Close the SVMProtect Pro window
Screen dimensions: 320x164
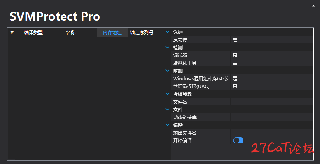tap(313, 6)
